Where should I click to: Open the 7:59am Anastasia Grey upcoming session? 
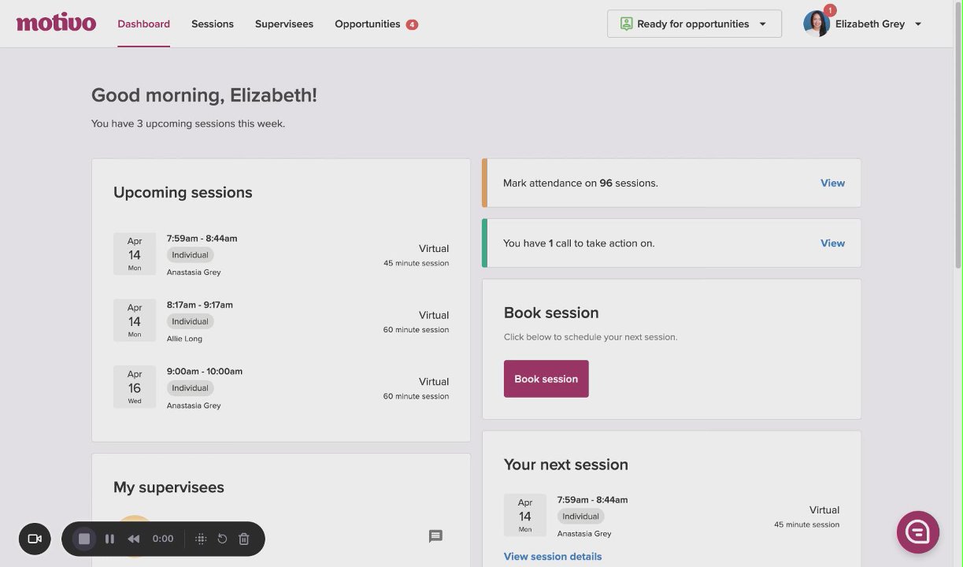coord(281,255)
